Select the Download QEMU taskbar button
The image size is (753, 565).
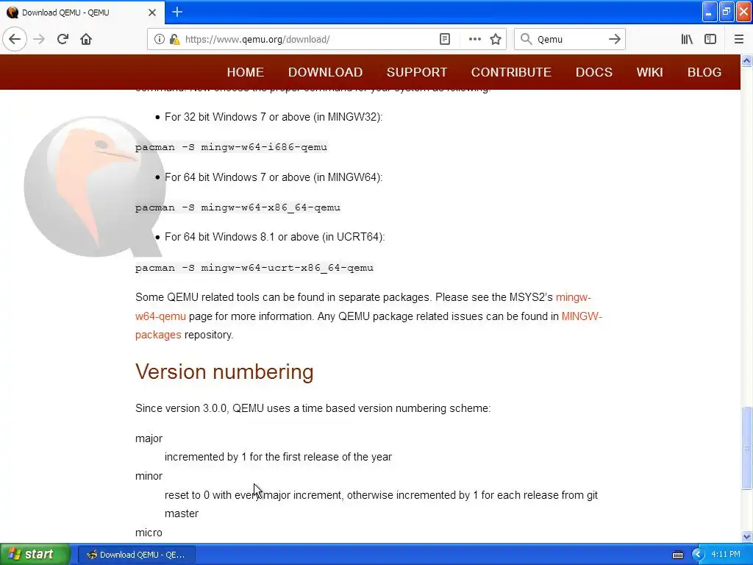pyautogui.click(x=136, y=555)
